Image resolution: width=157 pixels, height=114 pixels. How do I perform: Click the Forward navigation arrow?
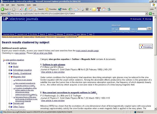pyautogui.click(x=14, y=9)
